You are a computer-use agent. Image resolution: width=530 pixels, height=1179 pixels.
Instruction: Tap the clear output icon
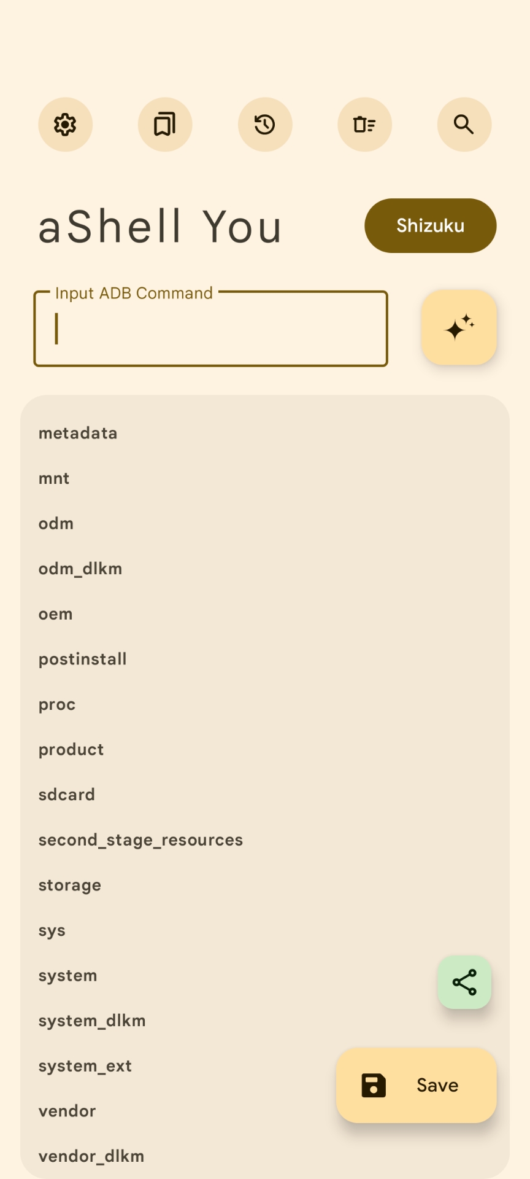click(x=364, y=125)
